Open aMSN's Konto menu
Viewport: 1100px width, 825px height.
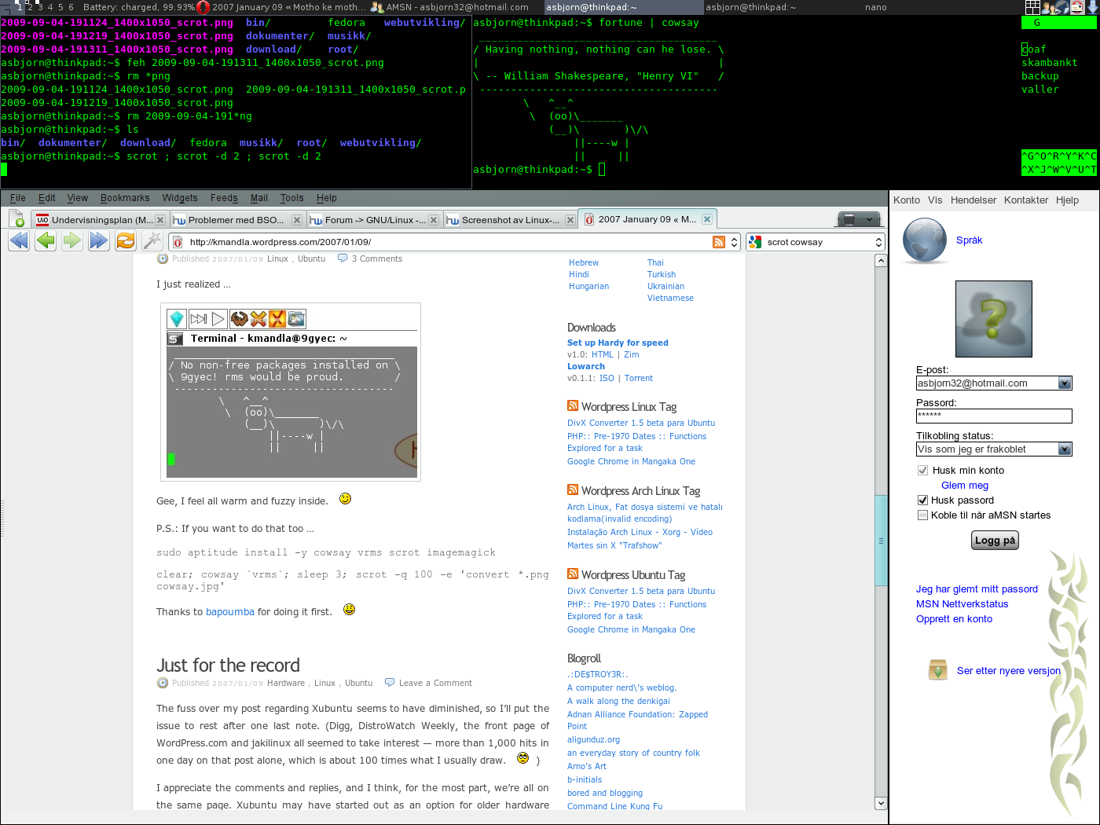[x=907, y=200]
